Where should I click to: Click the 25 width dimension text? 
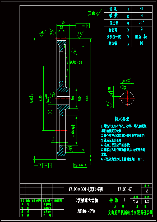click(61, 28)
